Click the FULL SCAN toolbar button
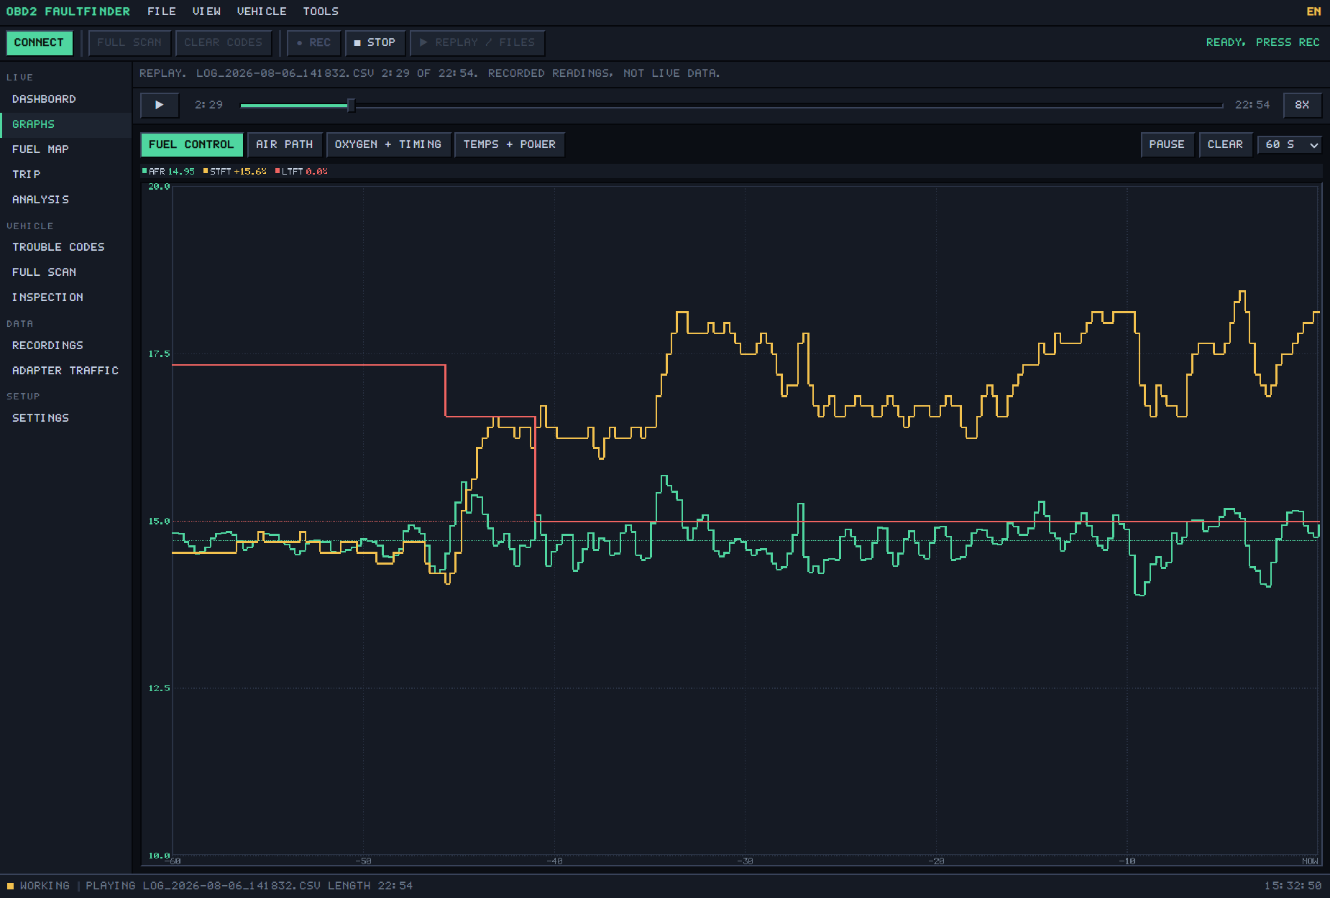This screenshot has width=1330, height=898. pyautogui.click(x=129, y=42)
